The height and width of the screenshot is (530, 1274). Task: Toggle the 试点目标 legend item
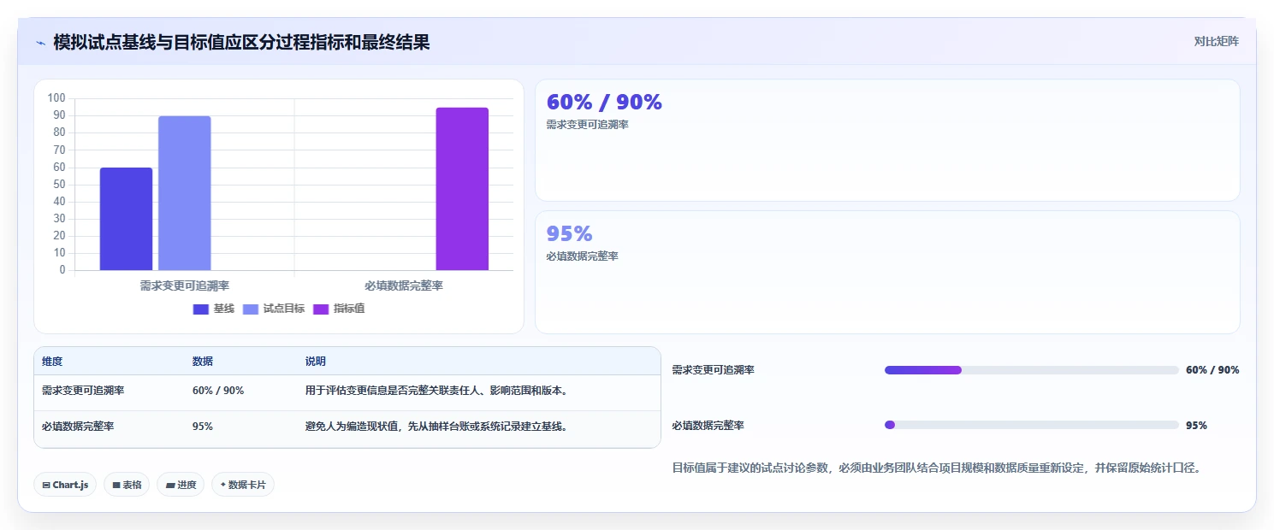point(274,309)
